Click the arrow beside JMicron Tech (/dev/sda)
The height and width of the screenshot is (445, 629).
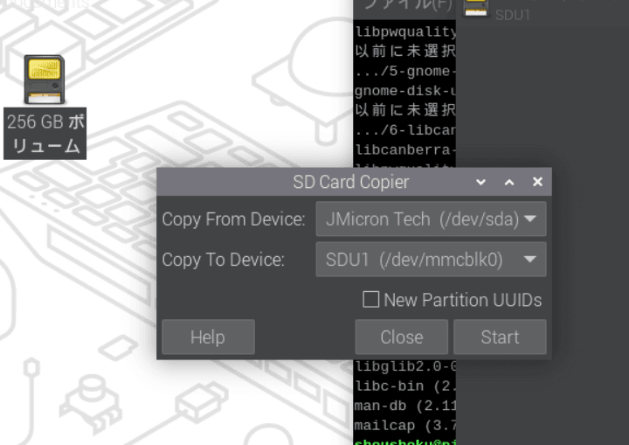[530, 219]
